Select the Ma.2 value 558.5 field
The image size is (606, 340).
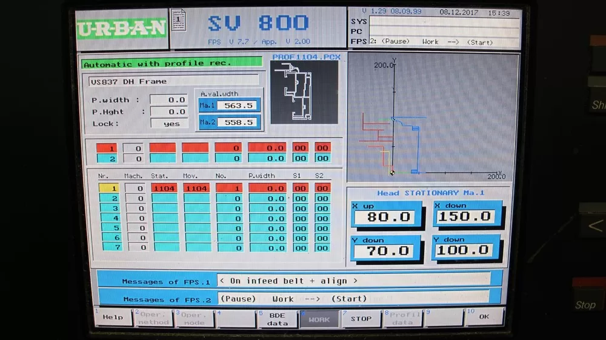(x=238, y=122)
